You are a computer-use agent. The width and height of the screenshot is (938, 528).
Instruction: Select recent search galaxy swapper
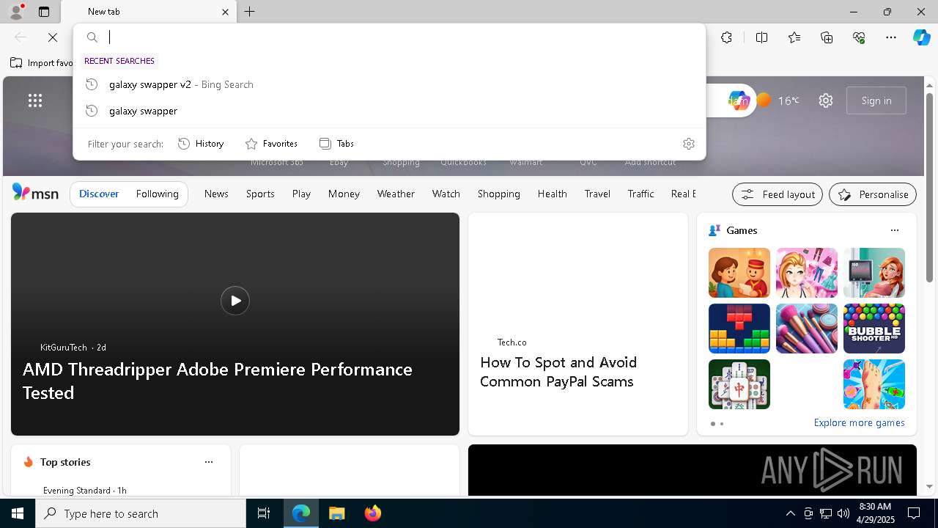389,111
